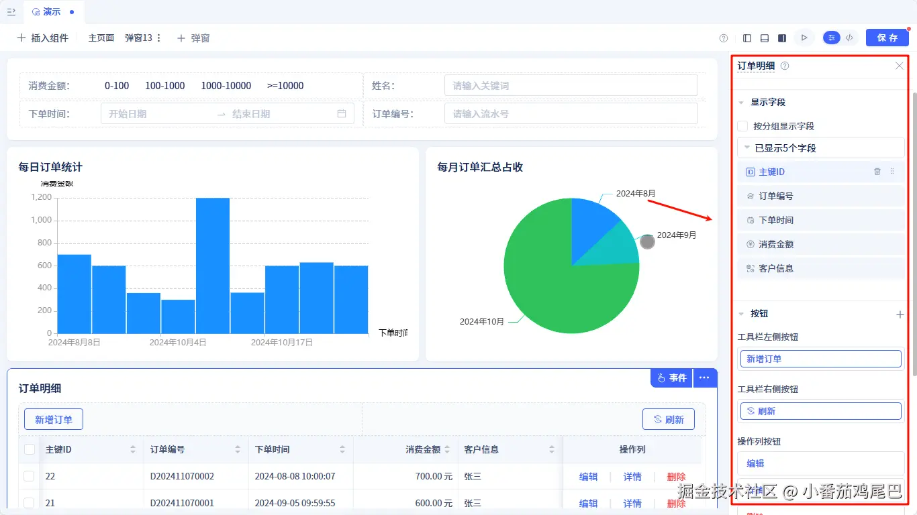
Task: Select the 100-1000 amount filter
Action: (165, 86)
